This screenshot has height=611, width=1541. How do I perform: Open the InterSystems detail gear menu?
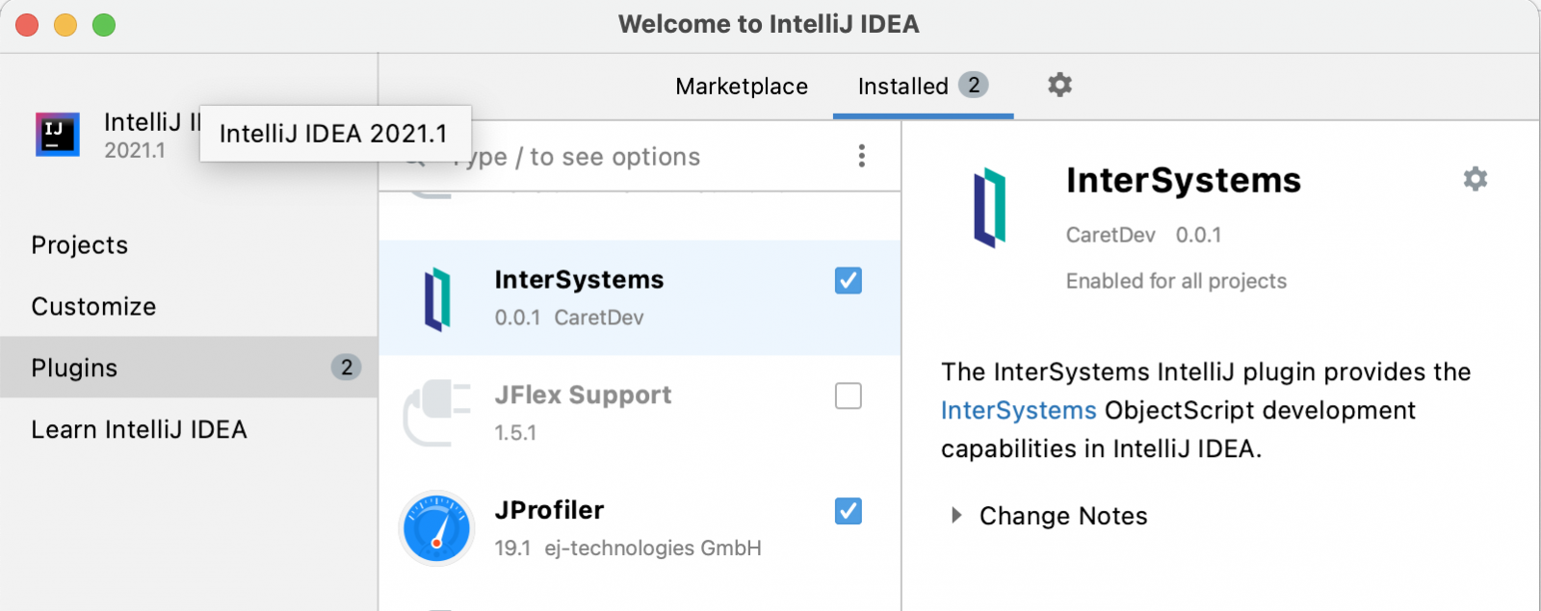pos(1475,179)
